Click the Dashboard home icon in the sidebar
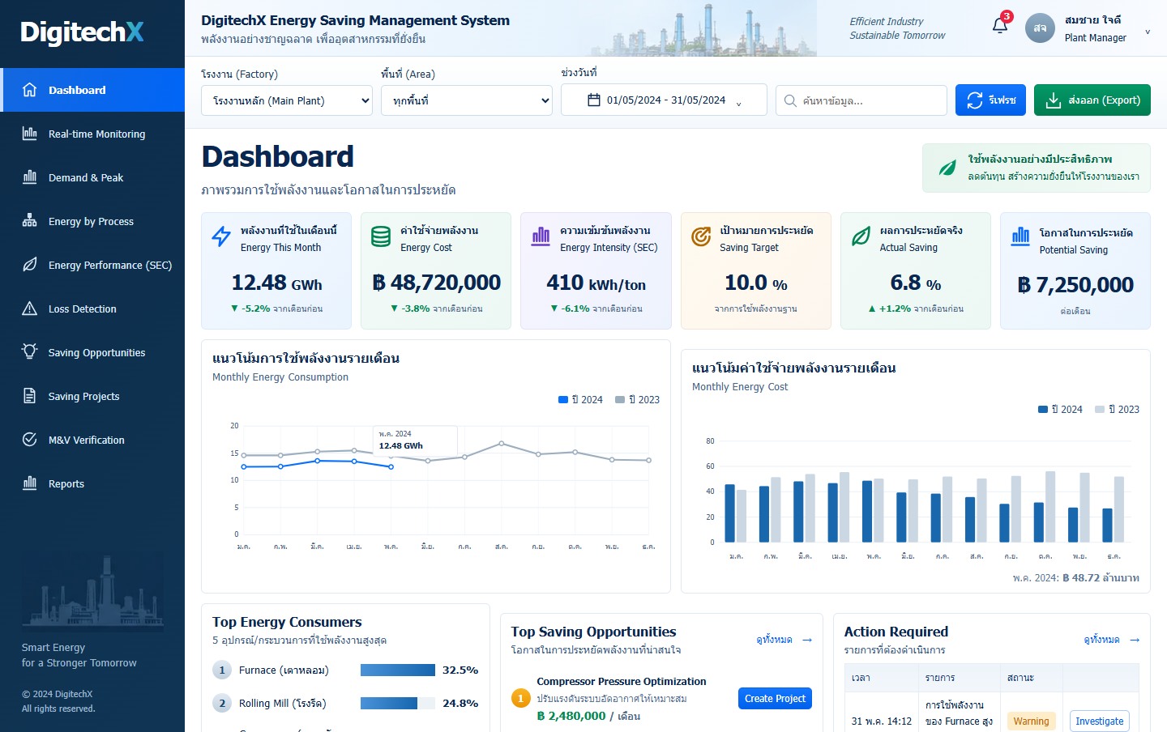 (x=30, y=90)
